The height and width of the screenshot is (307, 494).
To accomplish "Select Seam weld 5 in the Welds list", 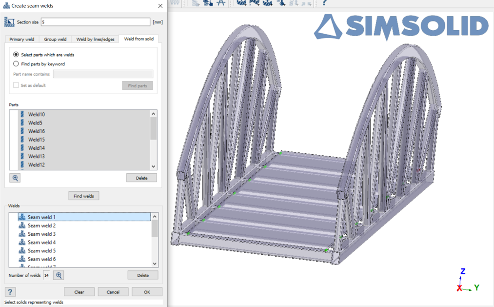I will pyautogui.click(x=41, y=251).
